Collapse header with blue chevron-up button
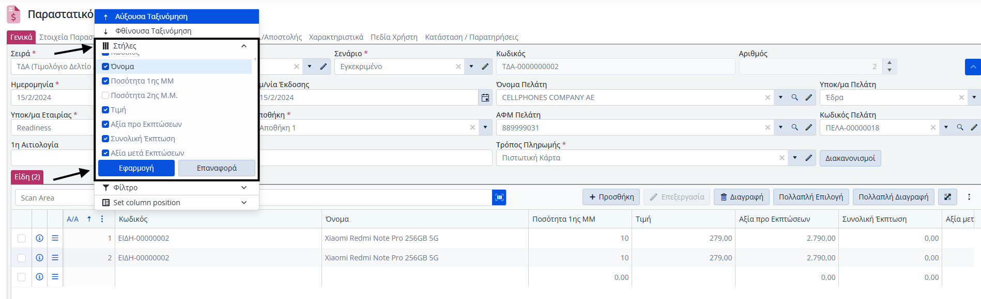Screen dimensions: 981x299 973,67
